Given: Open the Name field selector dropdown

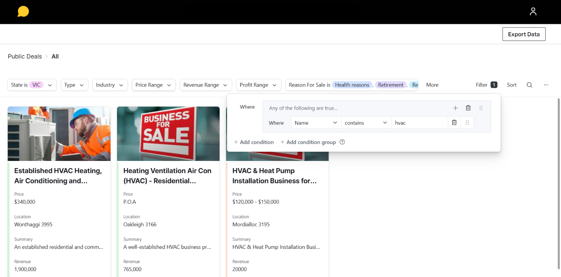Looking at the screenshot, I should click(316, 123).
